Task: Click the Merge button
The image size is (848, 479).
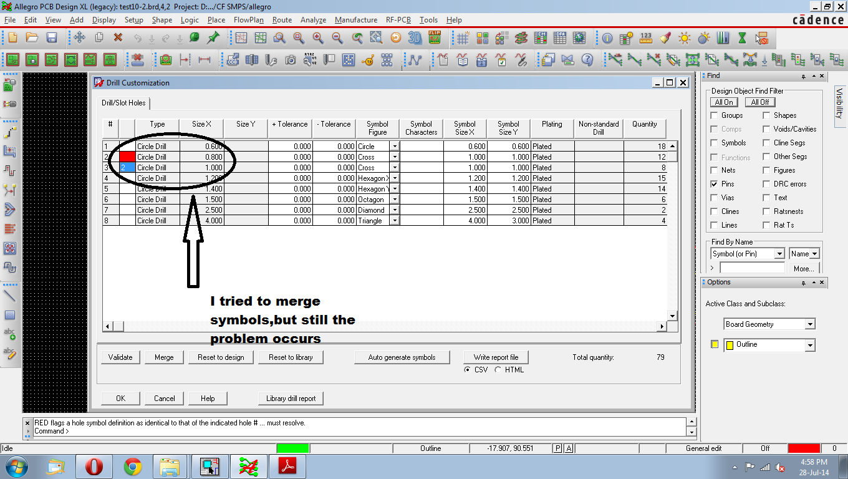Action: point(164,357)
